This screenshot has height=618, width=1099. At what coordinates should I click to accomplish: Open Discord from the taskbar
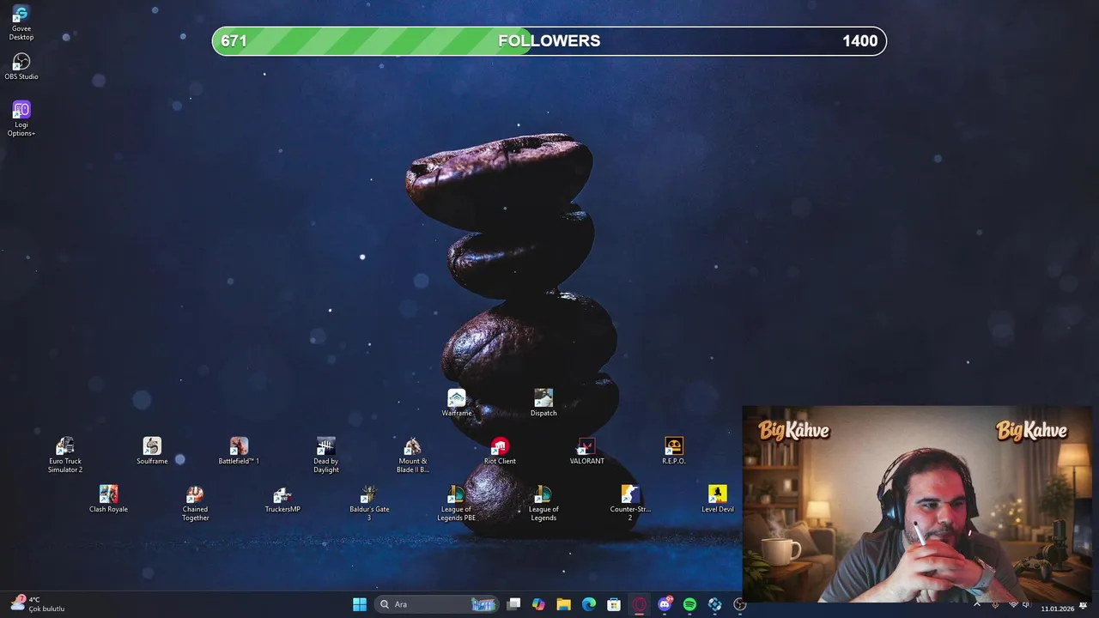point(665,604)
